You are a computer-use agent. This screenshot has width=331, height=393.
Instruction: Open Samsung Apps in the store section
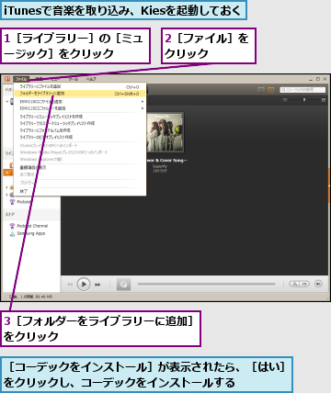tap(31, 233)
